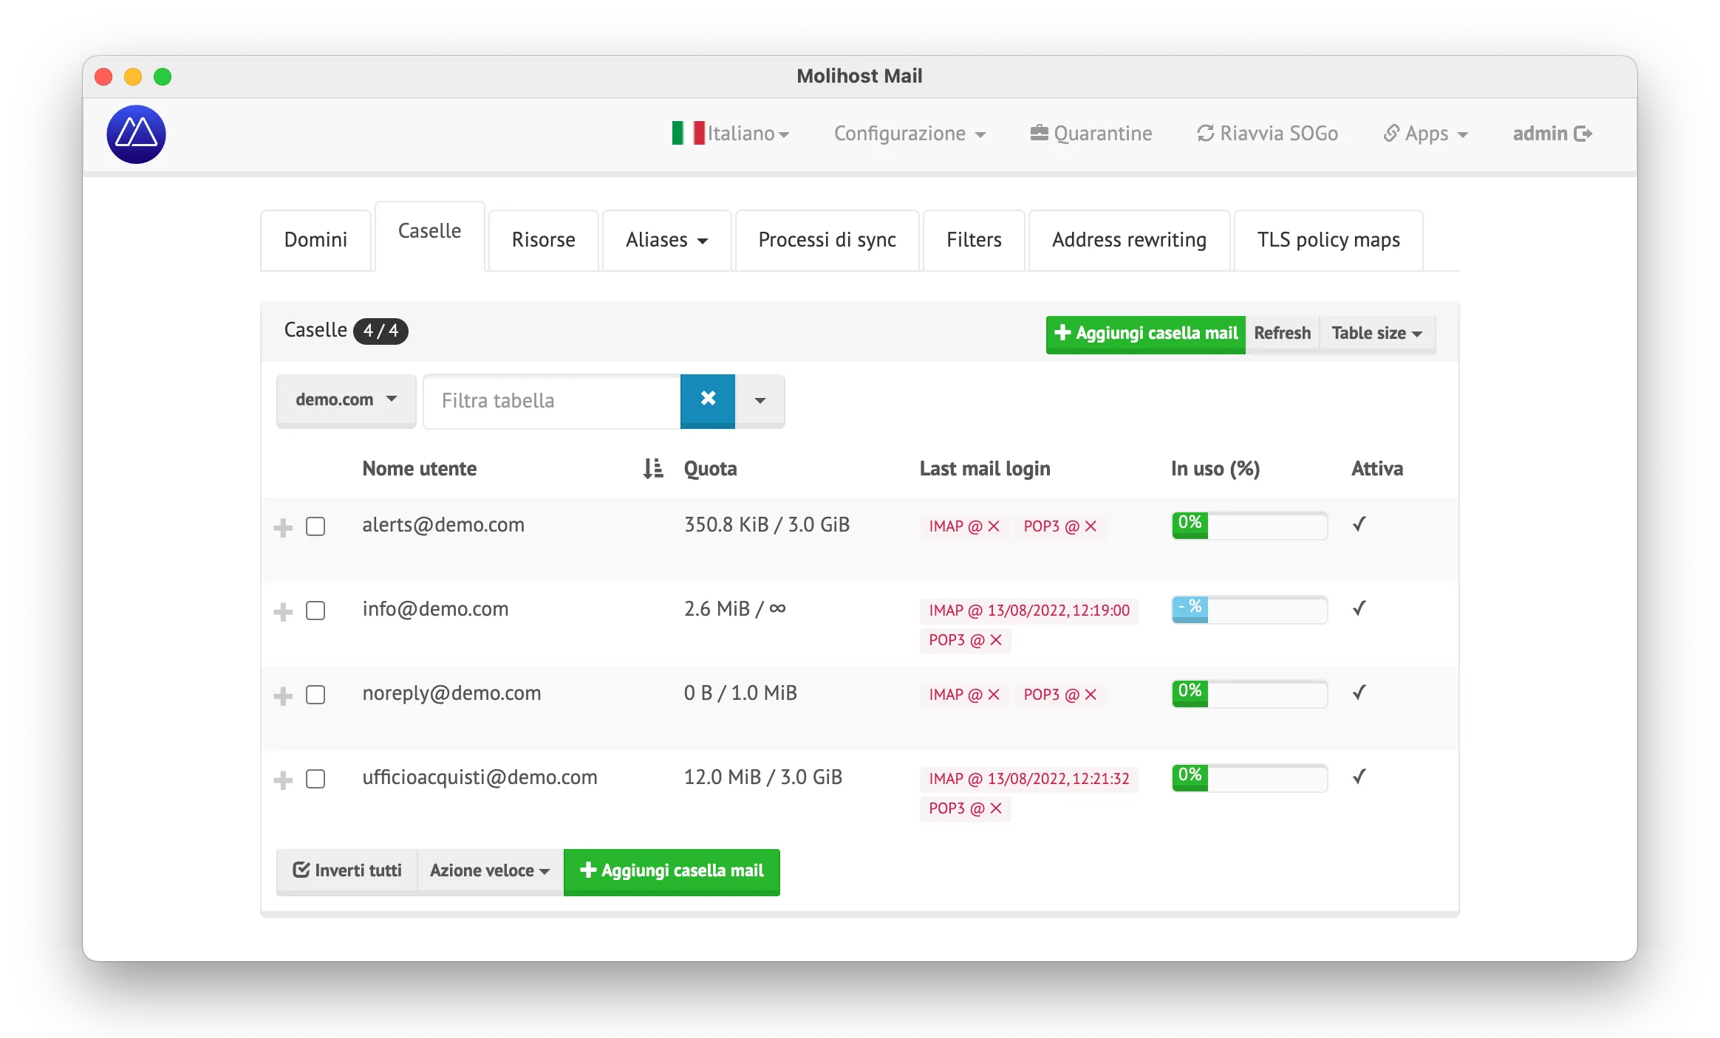Click active checkmark for ufficioacquisti@demo.com
This screenshot has height=1038, width=1720.
click(1359, 777)
